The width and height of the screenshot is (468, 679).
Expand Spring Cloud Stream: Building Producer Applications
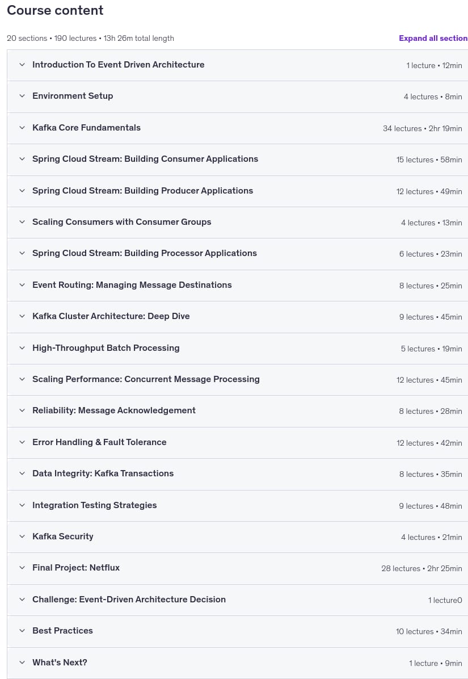[x=238, y=191]
